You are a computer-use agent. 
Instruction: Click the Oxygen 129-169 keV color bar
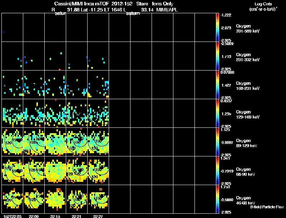tap(217, 113)
